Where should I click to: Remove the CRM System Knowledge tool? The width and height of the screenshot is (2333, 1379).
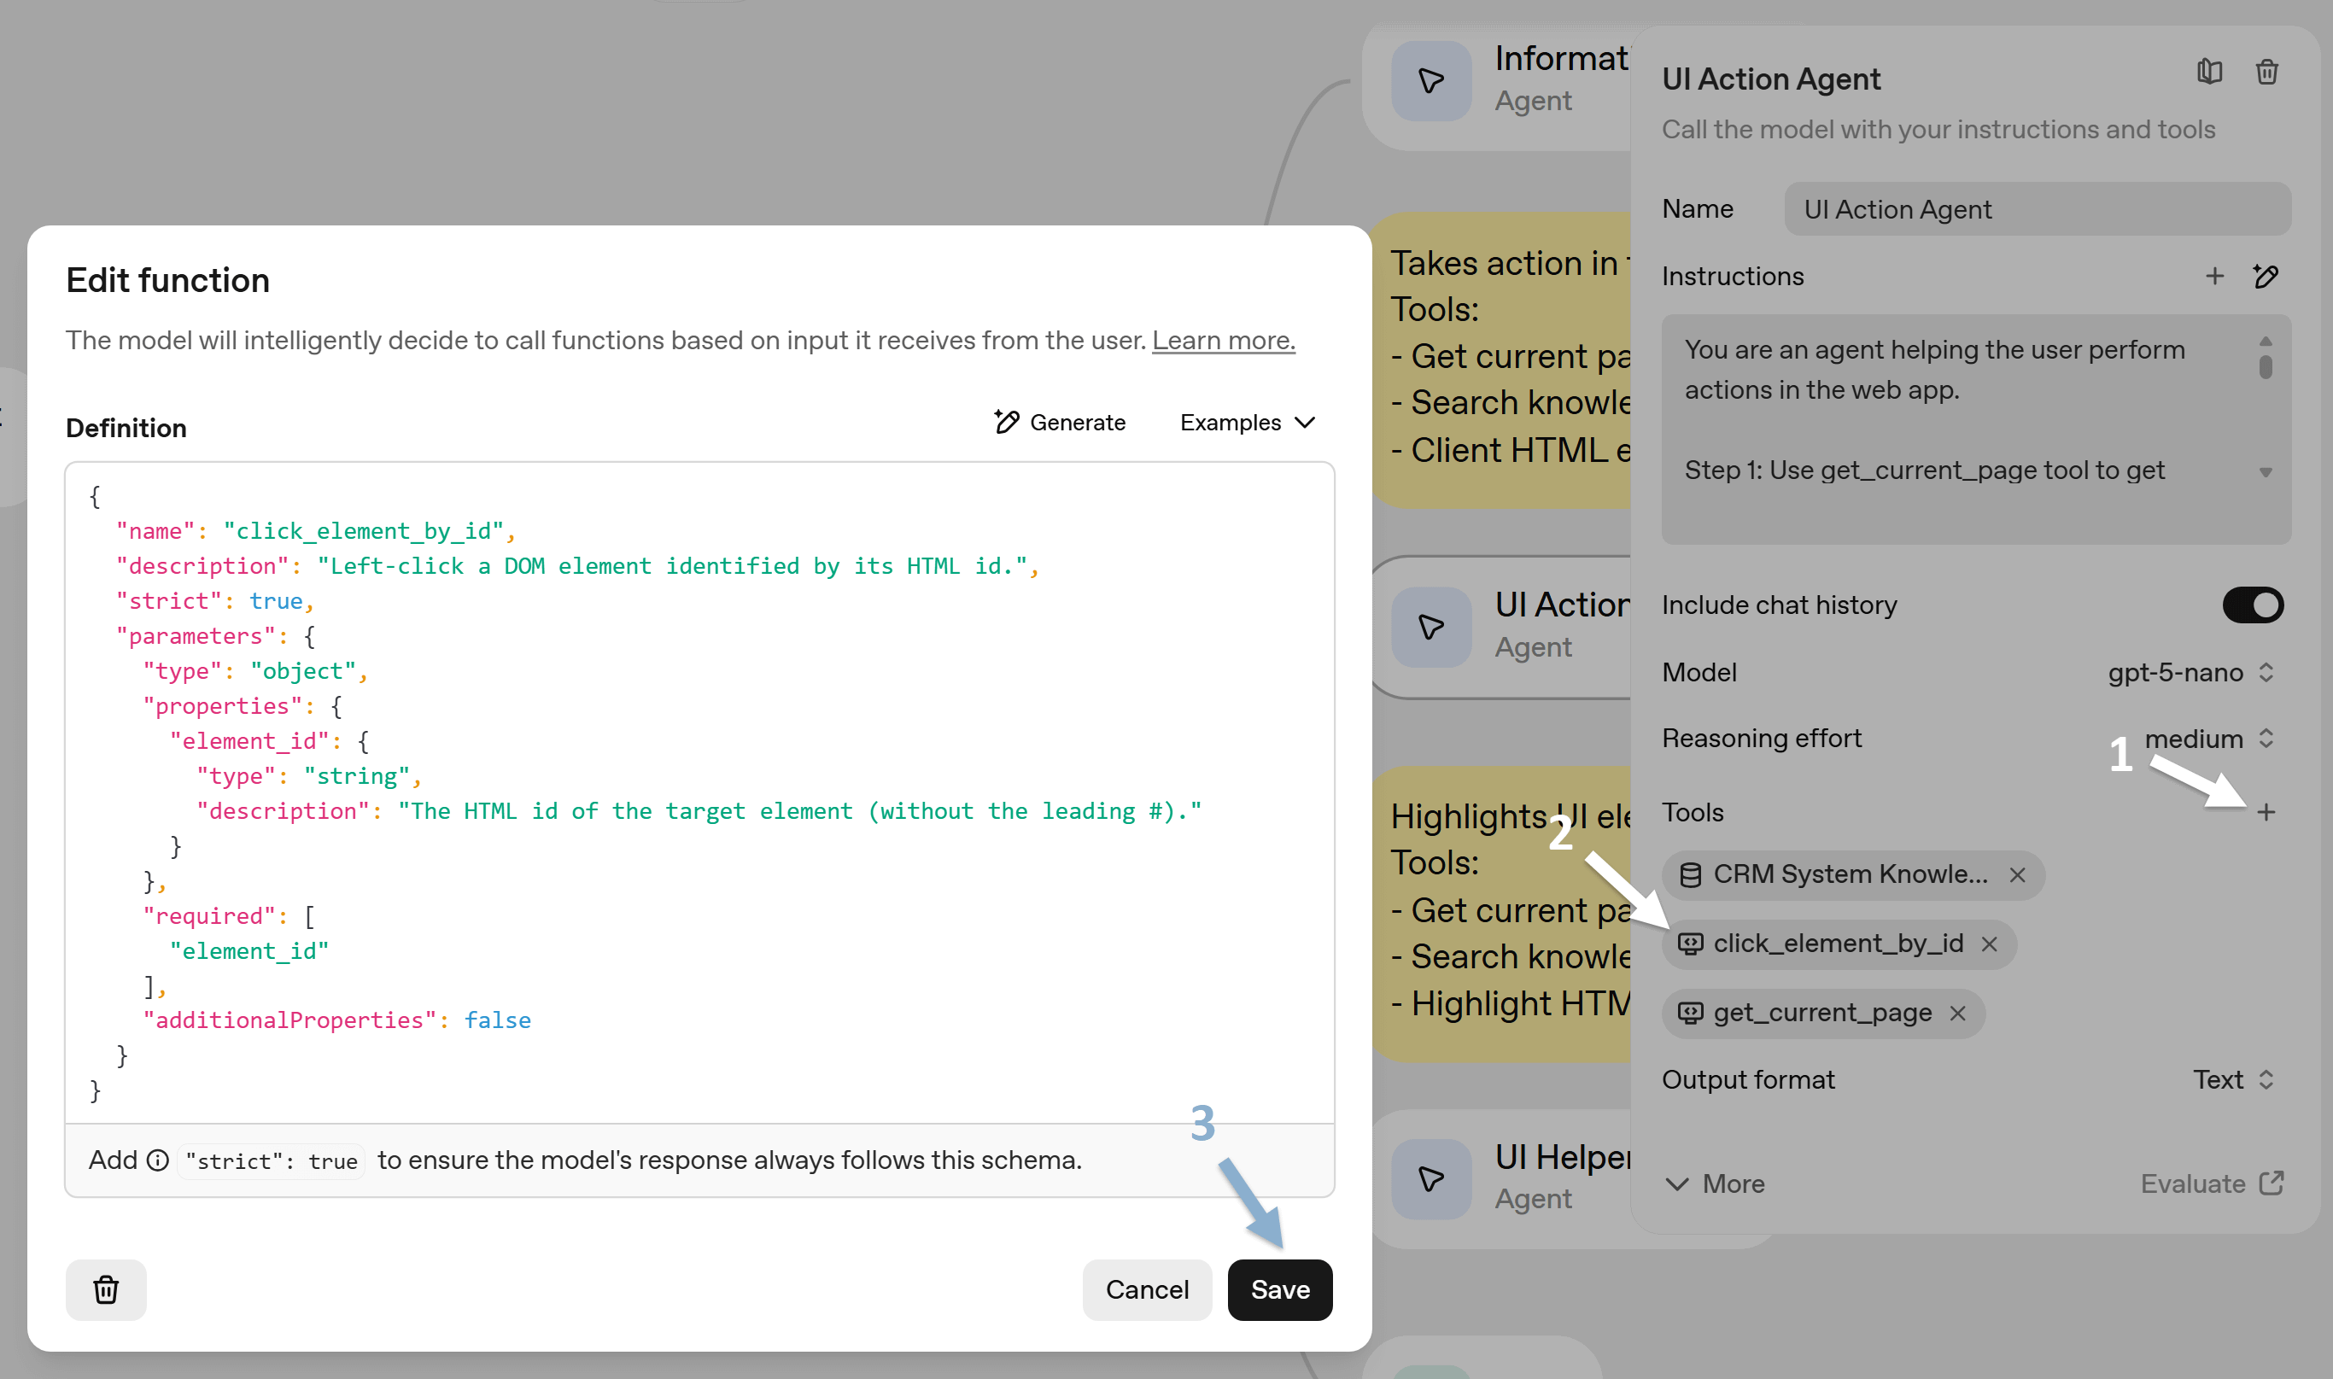tap(2017, 874)
